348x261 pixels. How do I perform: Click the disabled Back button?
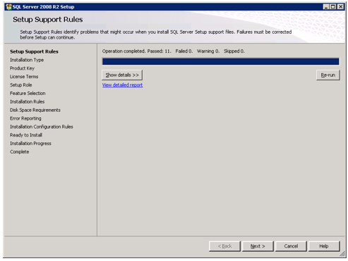click(224, 246)
